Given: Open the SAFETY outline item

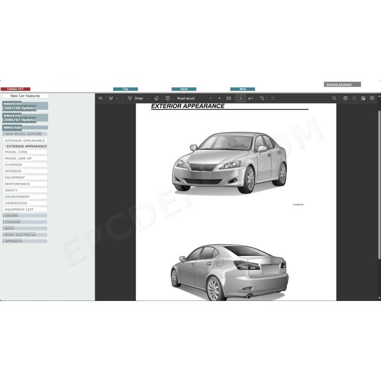Looking at the screenshot, I should (25, 190).
